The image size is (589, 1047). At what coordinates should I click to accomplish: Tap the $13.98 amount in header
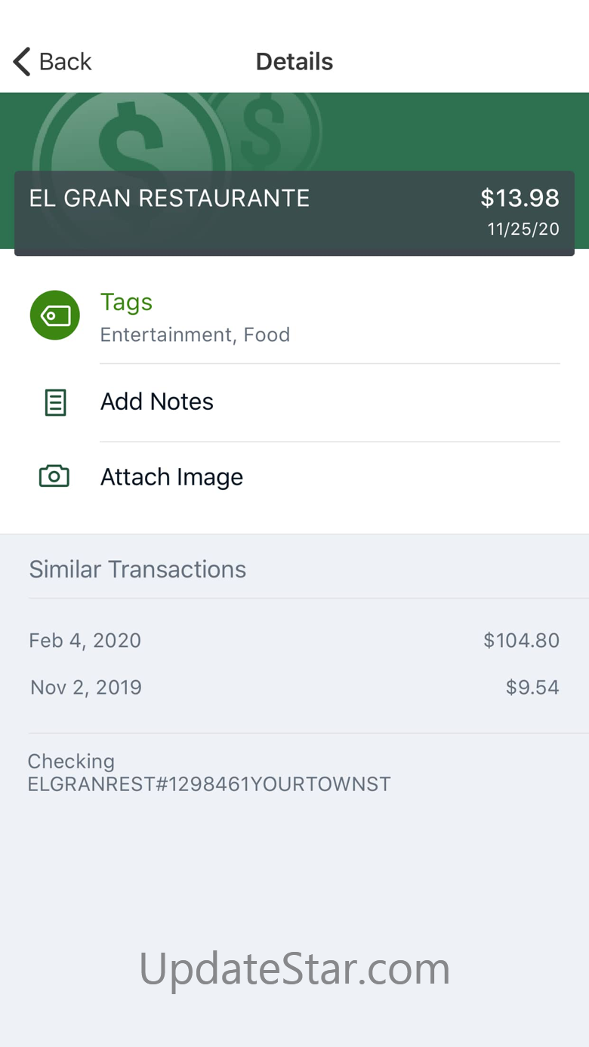(520, 199)
